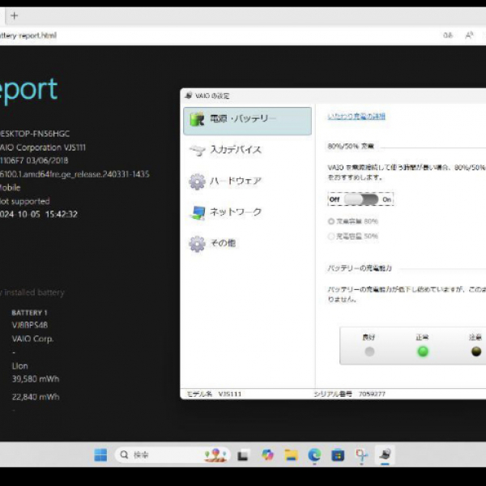The image size is (486, 486).
Task: Open Task View from the taskbar
Action: click(242, 455)
